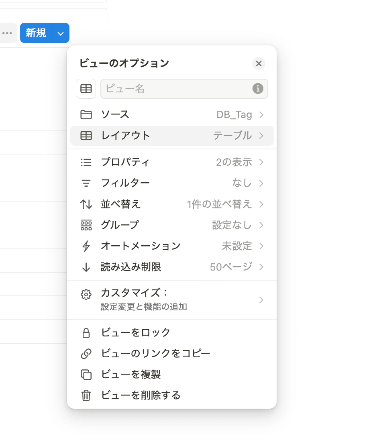Click the info icon in view name field

[258, 89]
